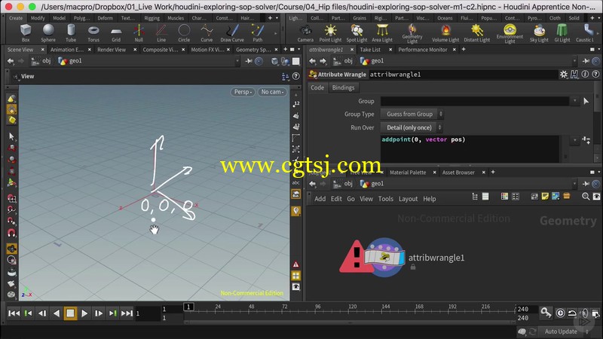603x339 pixels.
Task: Toggle pin on the scene view pane
Action: pyautogui.click(x=249, y=61)
